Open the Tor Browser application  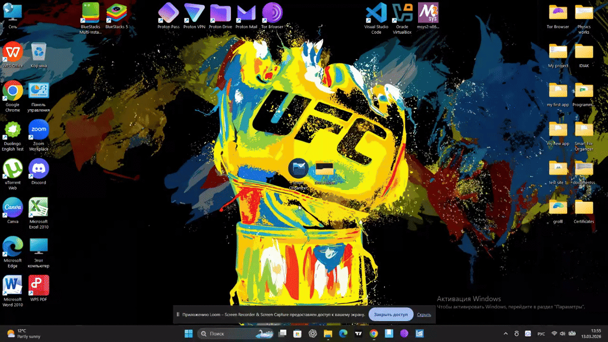[x=272, y=12]
